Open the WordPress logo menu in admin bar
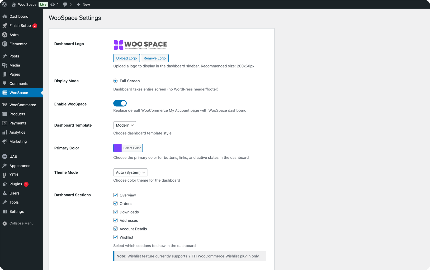 [4, 4]
